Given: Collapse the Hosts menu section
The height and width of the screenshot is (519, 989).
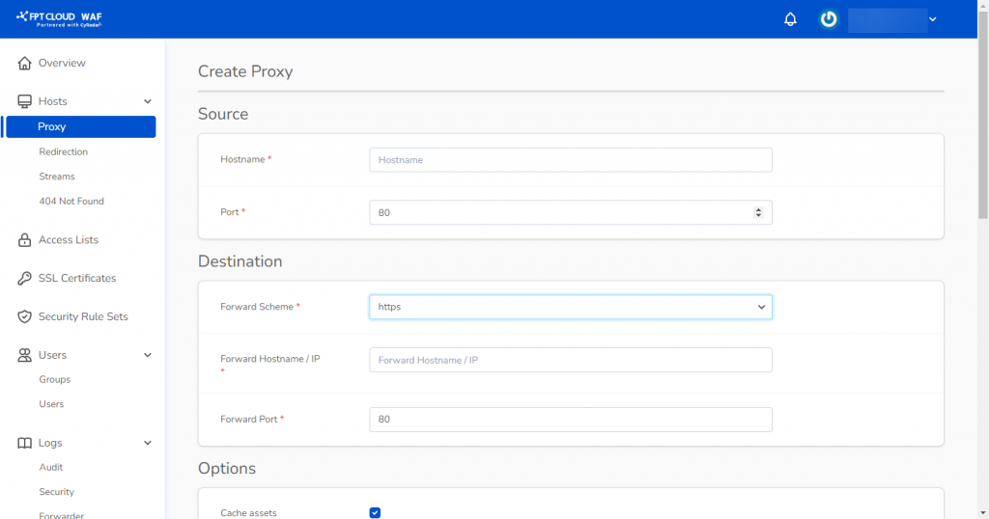Looking at the screenshot, I should [x=148, y=101].
